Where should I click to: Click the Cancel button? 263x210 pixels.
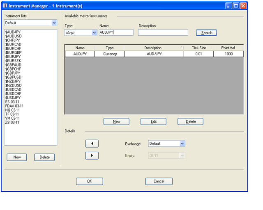159,181
